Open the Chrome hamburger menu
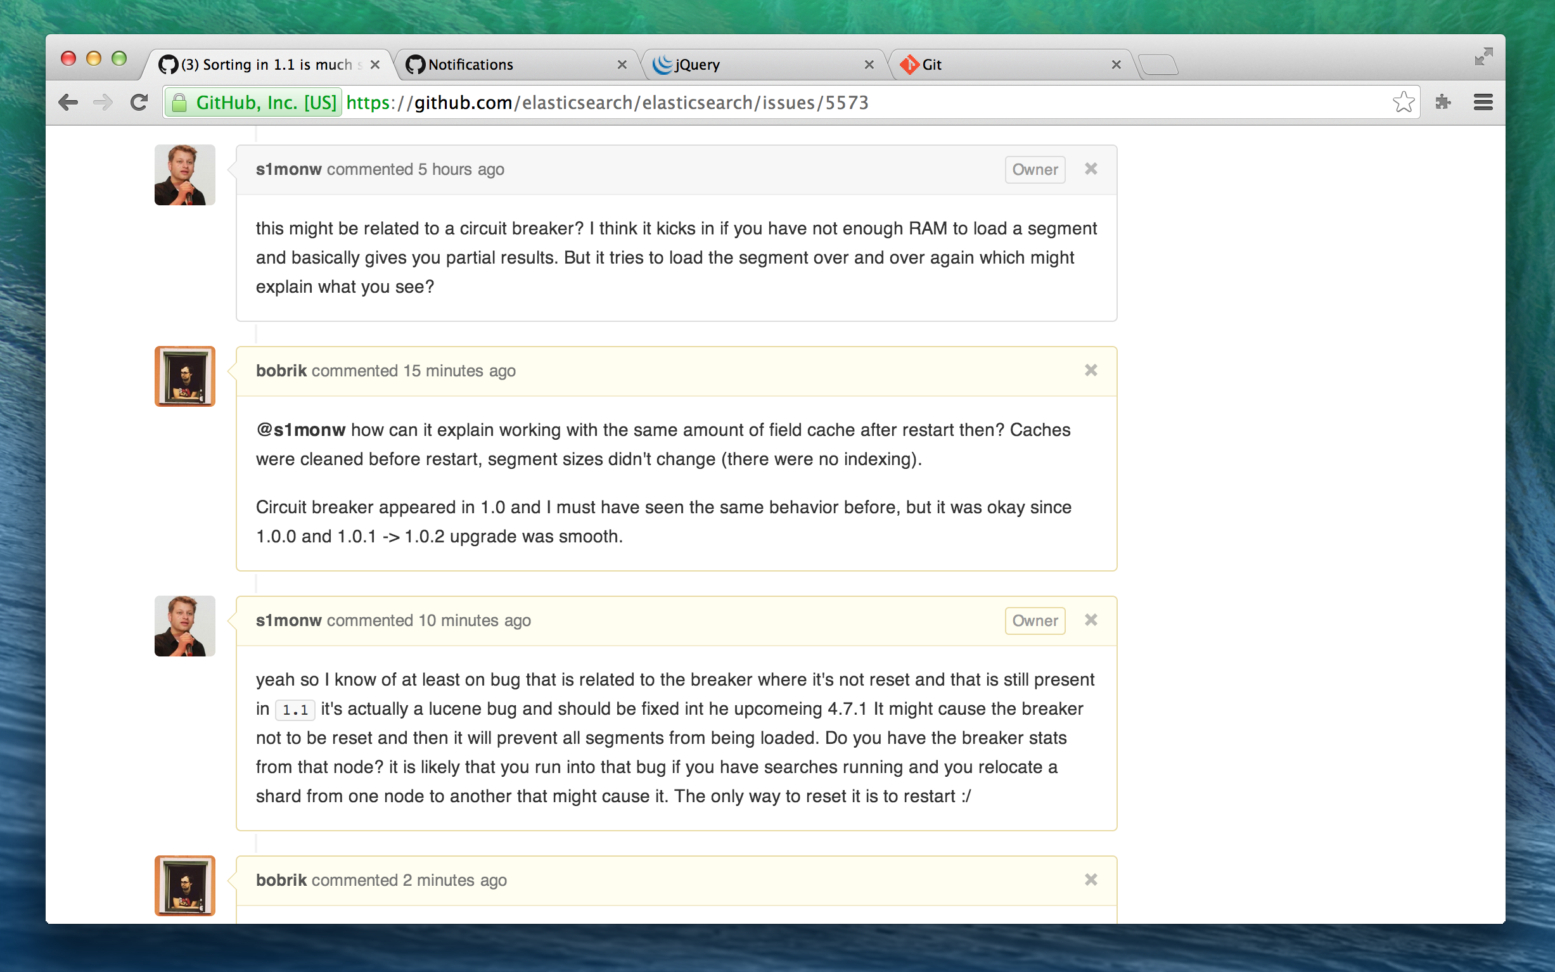The height and width of the screenshot is (972, 1555). click(1483, 102)
